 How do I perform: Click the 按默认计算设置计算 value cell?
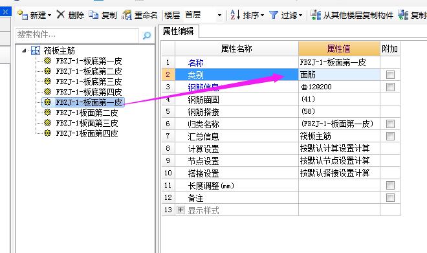(339, 148)
